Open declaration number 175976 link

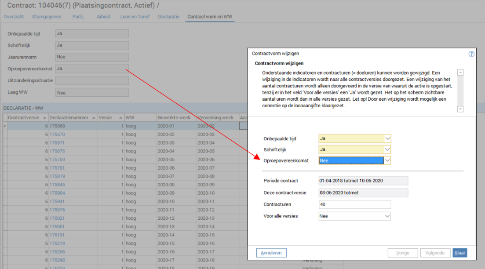[x=57, y=210]
